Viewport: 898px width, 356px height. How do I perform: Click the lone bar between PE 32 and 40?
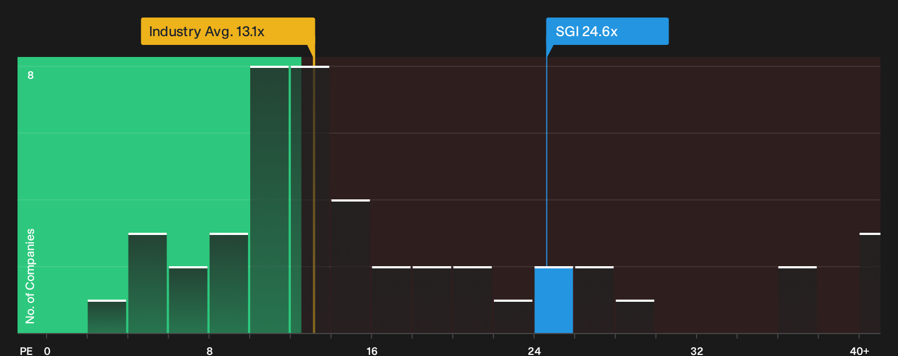(x=797, y=300)
